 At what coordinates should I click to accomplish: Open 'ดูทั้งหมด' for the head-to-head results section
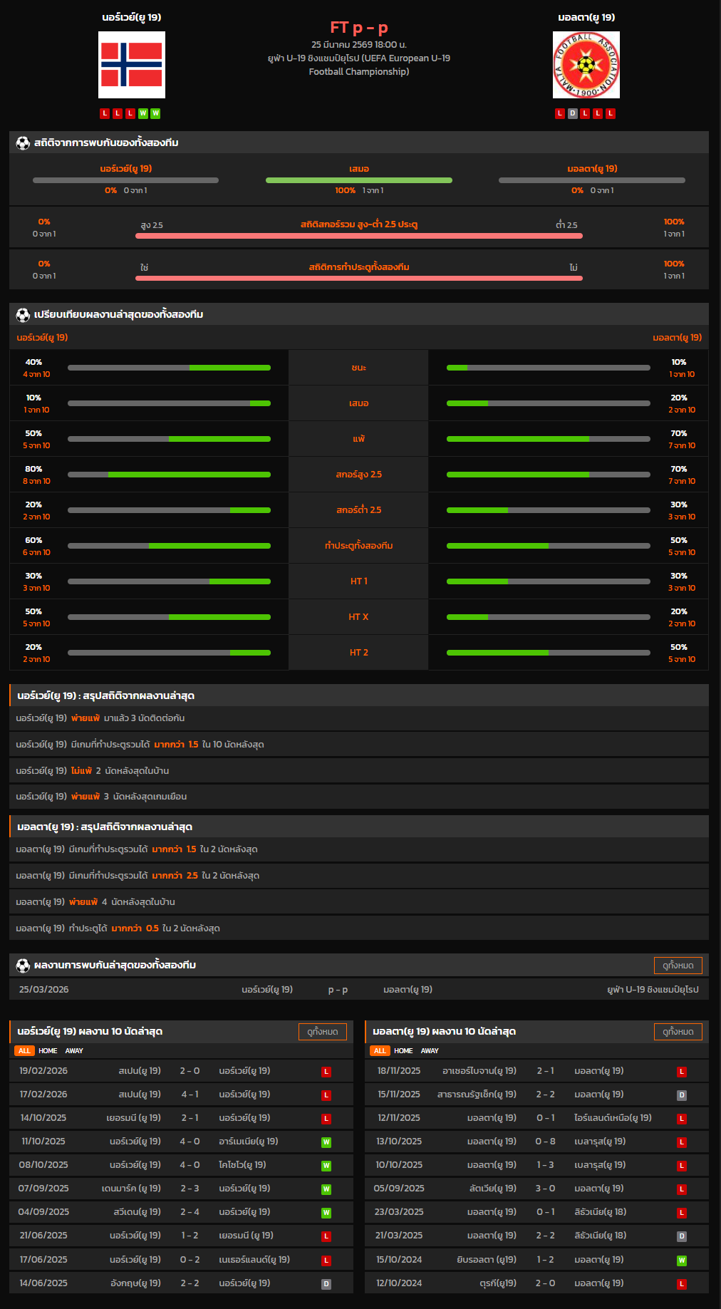coord(678,966)
